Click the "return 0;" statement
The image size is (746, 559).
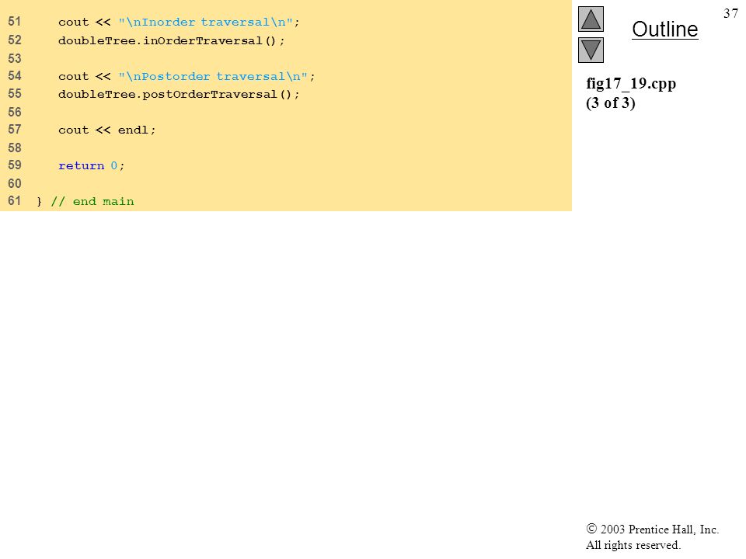coord(92,166)
